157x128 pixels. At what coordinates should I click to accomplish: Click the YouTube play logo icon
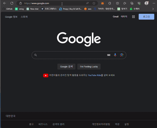click(46, 75)
